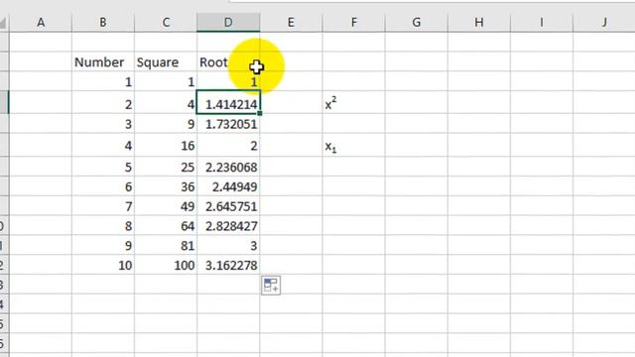Select Number cell with value 10
The image size is (635, 357).
pos(103,265)
